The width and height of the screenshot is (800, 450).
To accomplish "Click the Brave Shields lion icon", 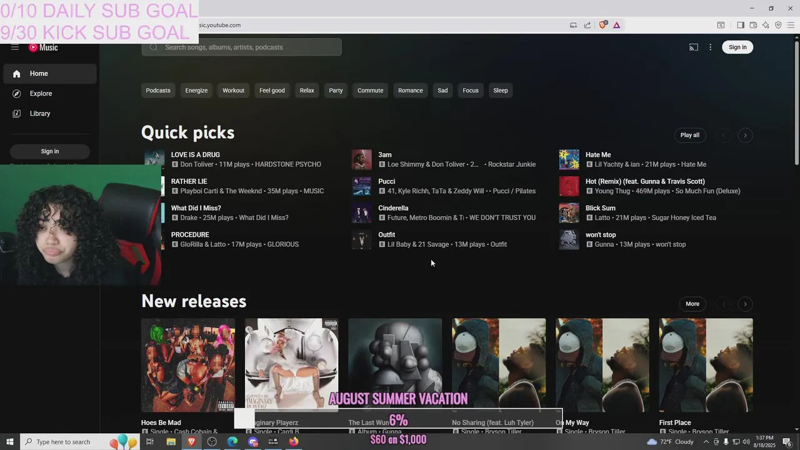I will [x=602, y=25].
